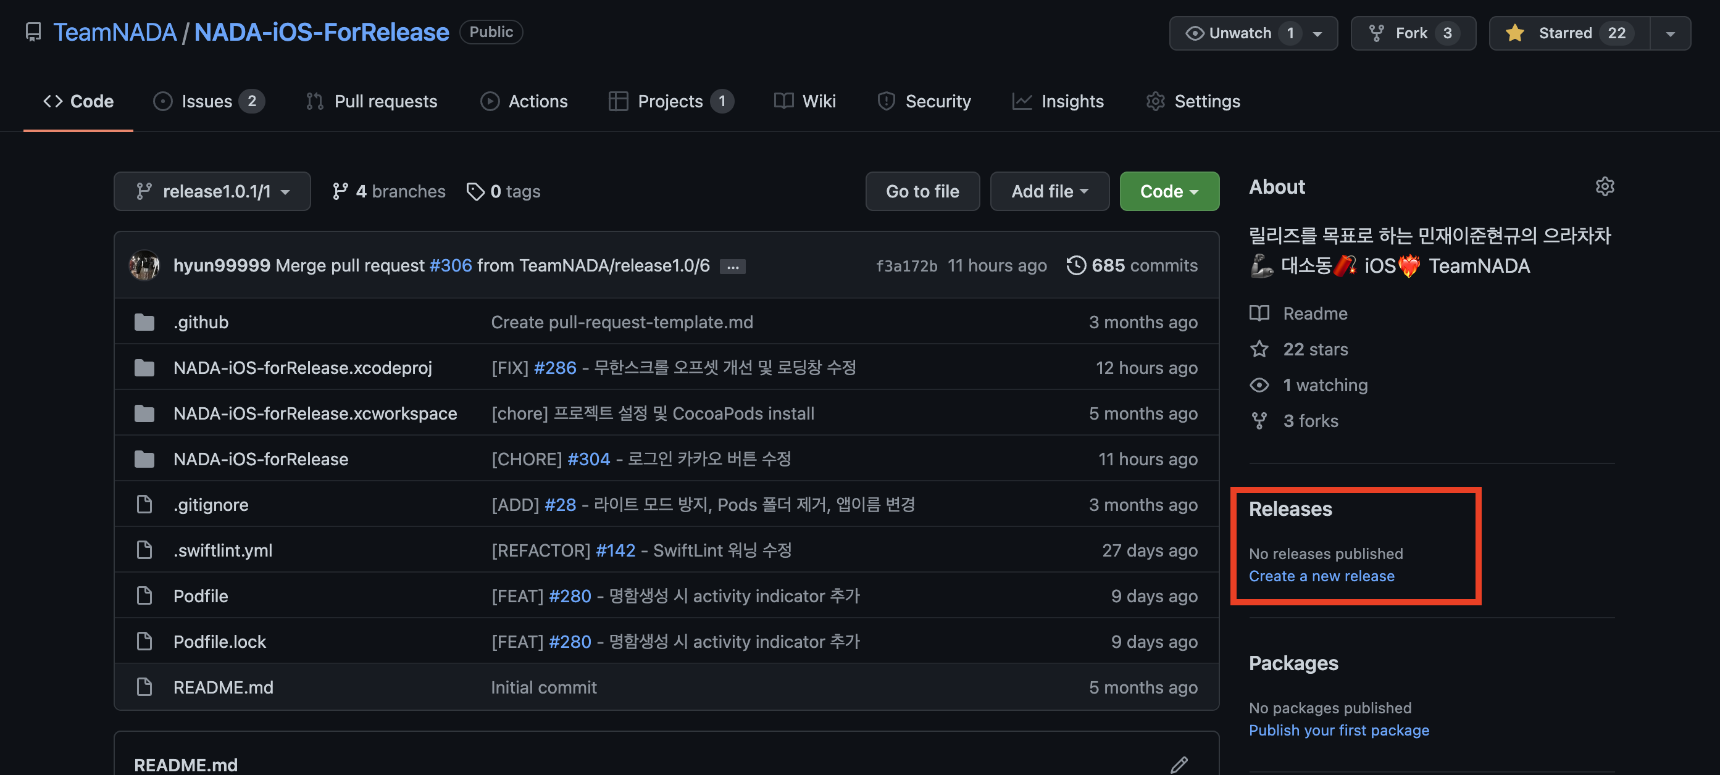This screenshot has width=1720, height=775.
Task: Click Create a new release link
Action: pos(1321,576)
